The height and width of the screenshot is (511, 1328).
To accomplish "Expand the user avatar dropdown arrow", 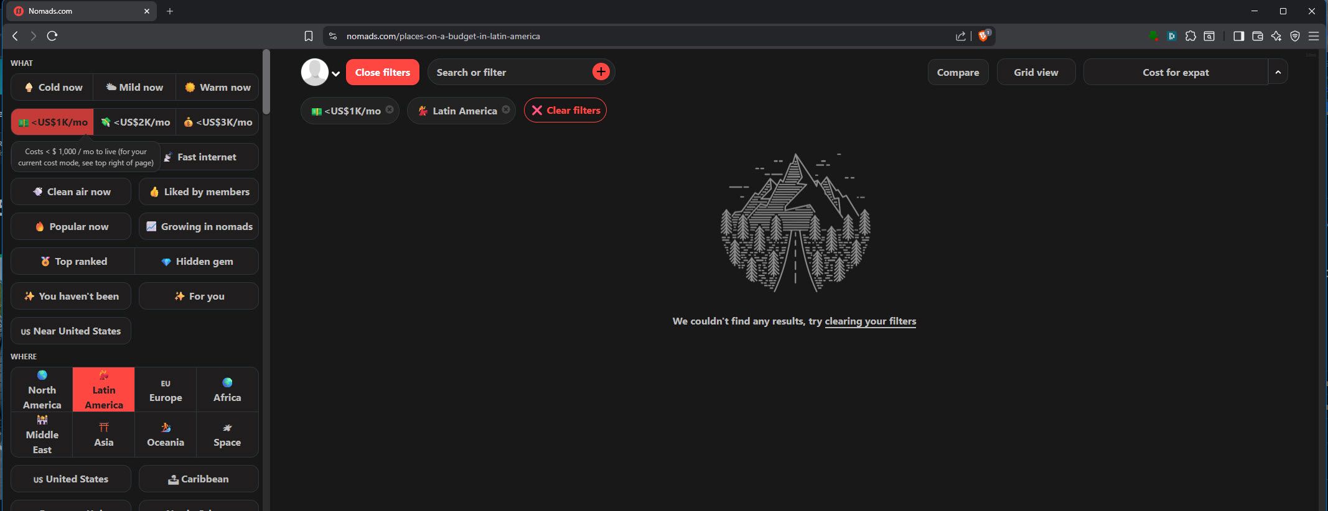I will click(335, 73).
